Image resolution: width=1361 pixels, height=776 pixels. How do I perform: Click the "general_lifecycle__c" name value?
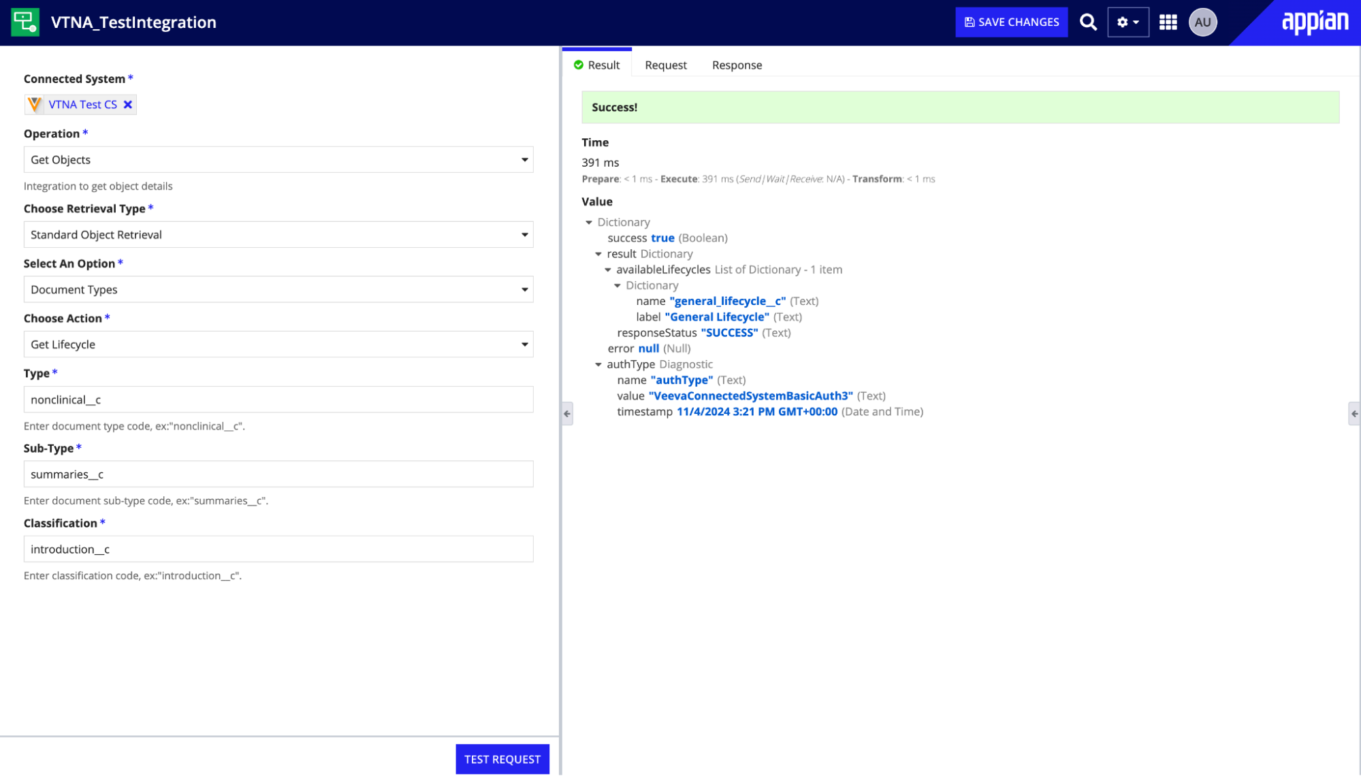[727, 301]
